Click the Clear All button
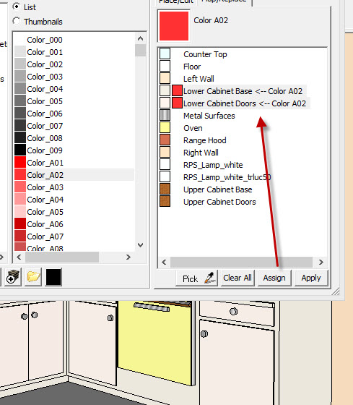 tap(237, 278)
